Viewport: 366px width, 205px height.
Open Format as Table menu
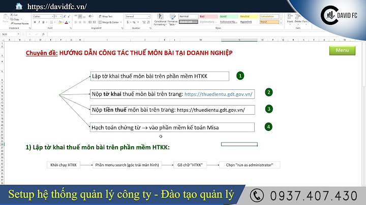pyautogui.click(x=172, y=20)
